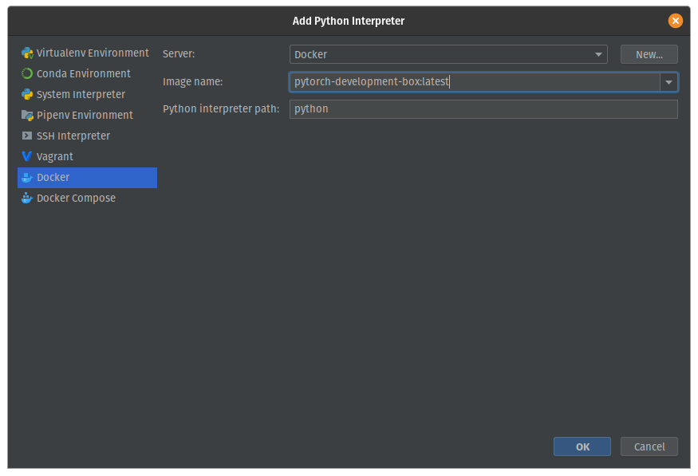Click the SSH Interpreter terminal icon
This screenshot has height=476, width=698.
click(27, 136)
